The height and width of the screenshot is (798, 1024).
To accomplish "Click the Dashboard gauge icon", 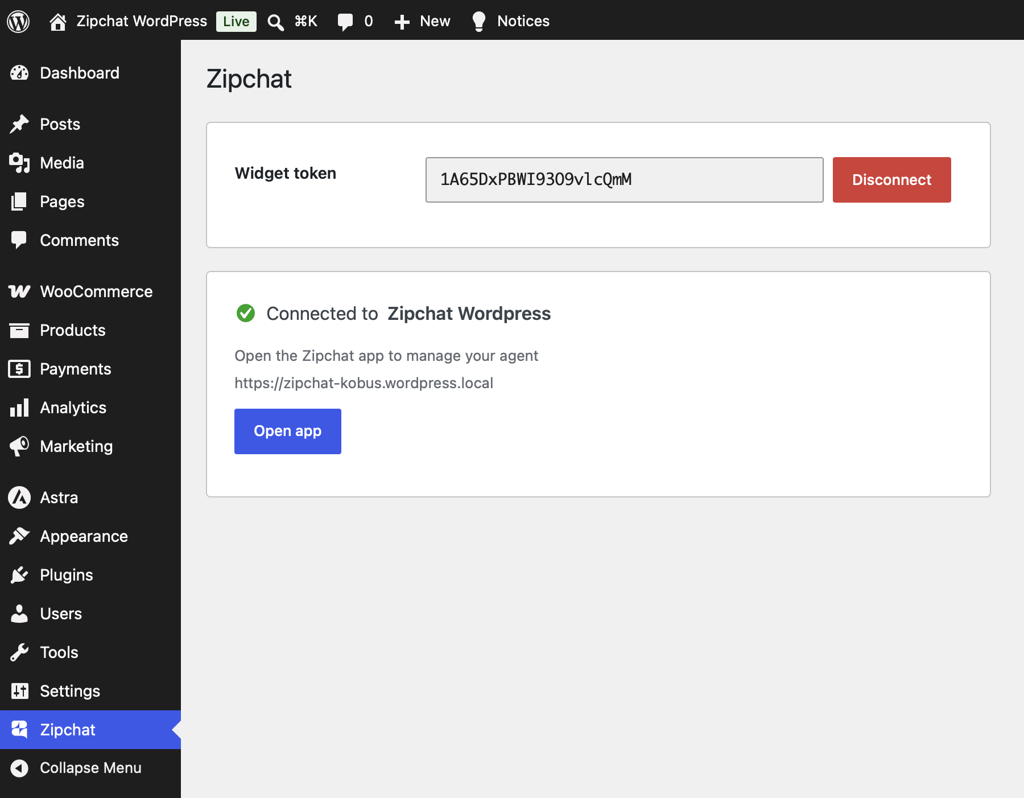I will 19,73.
